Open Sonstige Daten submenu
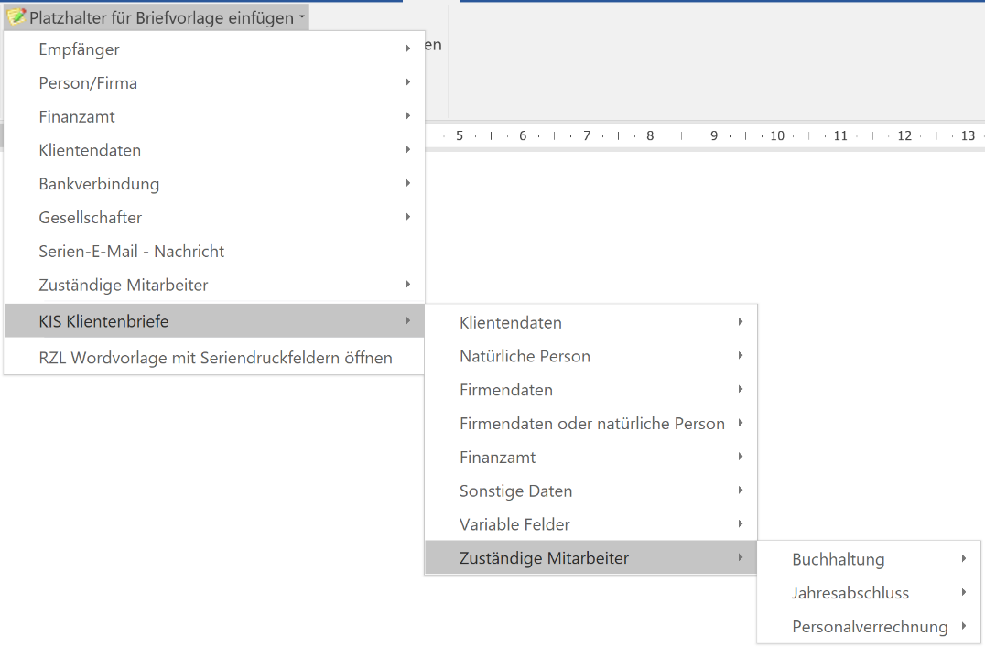This screenshot has width=985, height=647. point(515,491)
